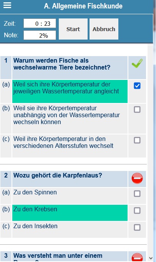Viewport: 156px width, 262px height.
Task: Select highlighted answer 'Weil sich ihre Körpertemperatur'
Action: [x=70, y=91]
